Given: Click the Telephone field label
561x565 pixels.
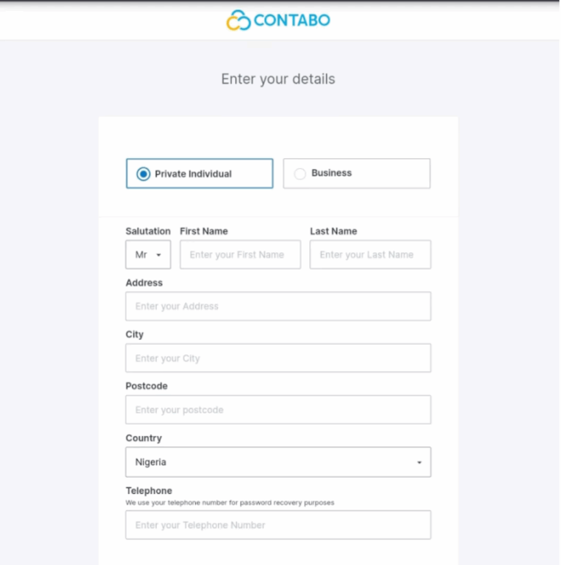Looking at the screenshot, I should pyautogui.click(x=149, y=491).
